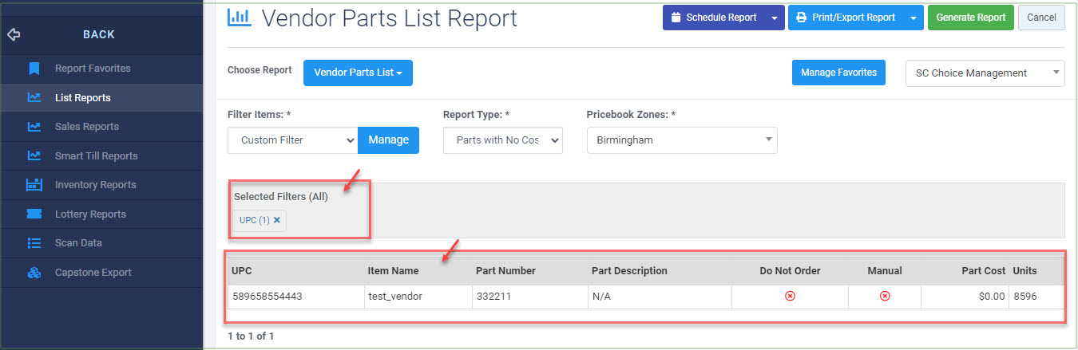Click the Smart Till Reports chart icon
Image resolution: width=1078 pixels, height=350 pixels.
click(34, 155)
